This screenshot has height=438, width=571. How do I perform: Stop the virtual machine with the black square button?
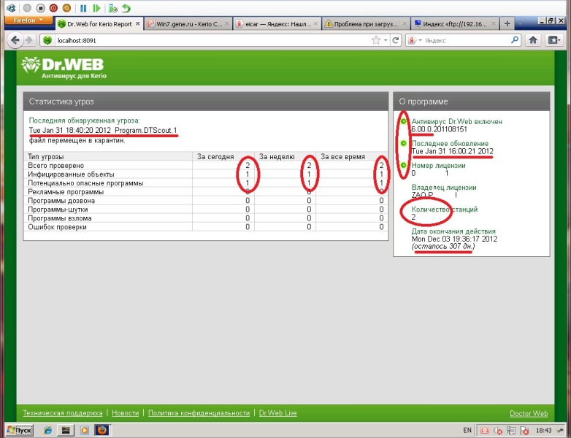point(40,7)
